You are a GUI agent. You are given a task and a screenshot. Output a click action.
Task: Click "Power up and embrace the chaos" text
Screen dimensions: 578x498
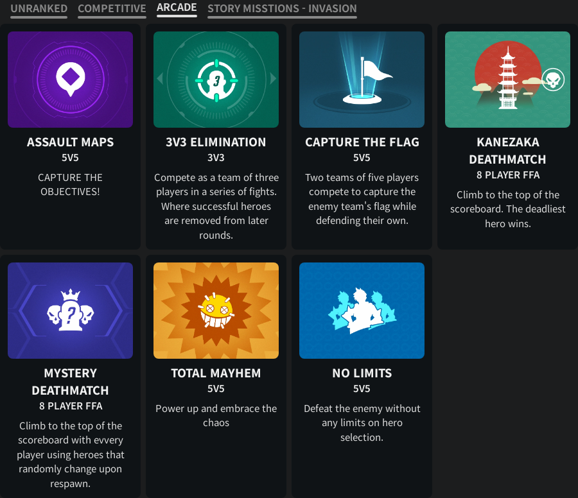[x=216, y=415]
